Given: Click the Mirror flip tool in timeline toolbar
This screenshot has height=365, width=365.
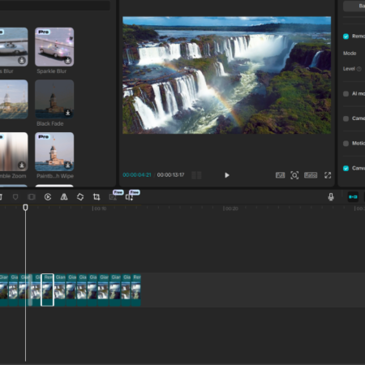Looking at the screenshot, I should (x=64, y=197).
